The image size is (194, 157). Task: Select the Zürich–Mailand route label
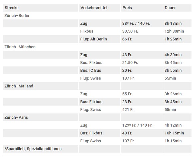click(x=19, y=86)
